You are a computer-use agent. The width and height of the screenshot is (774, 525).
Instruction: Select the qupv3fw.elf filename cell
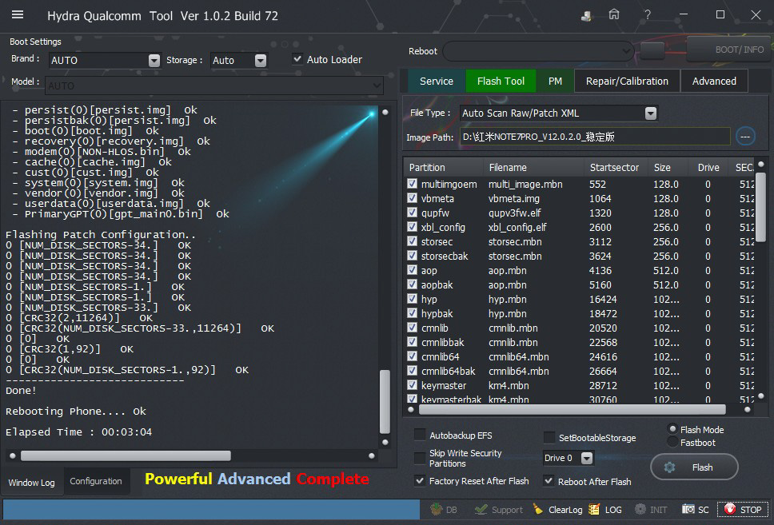coord(514,213)
